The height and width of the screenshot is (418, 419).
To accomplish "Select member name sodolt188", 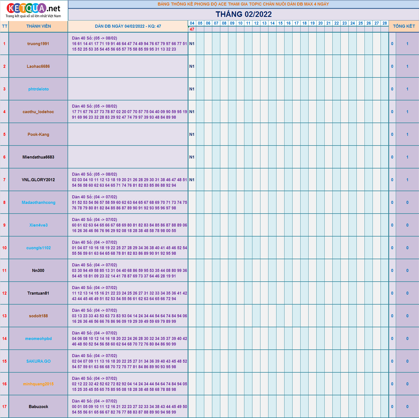I will pos(38,316).
